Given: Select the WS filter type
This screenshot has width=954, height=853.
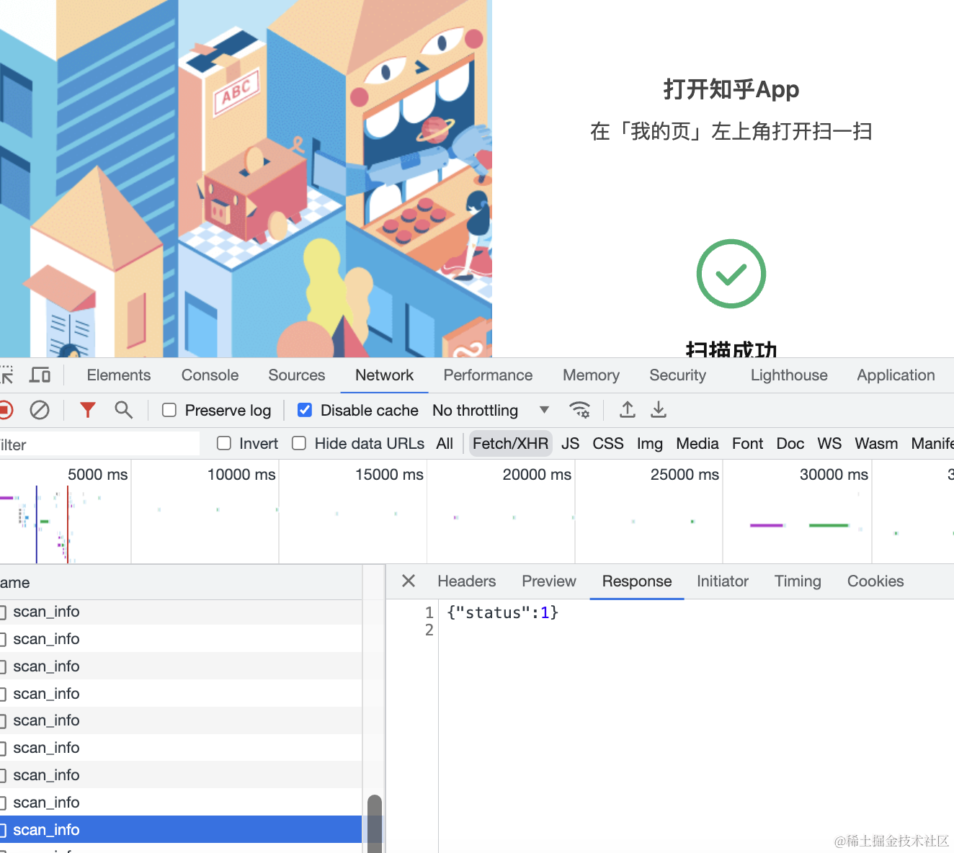Looking at the screenshot, I should point(829,444).
